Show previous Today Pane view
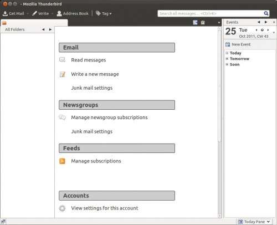The width and height of the screenshot is (277, 225). click(259, 22)
